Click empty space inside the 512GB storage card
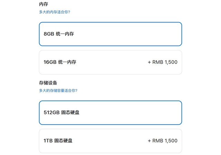 coord(138,113)
